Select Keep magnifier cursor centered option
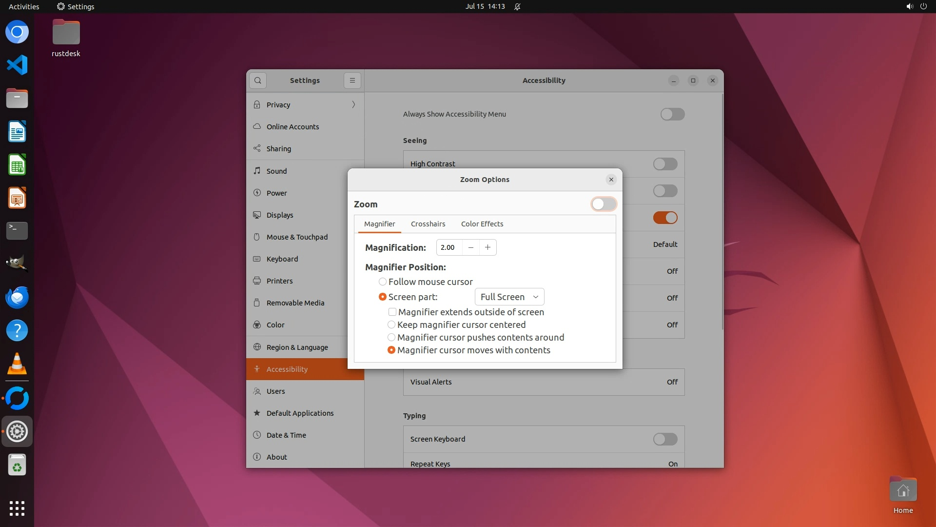This screenshot has width=936, height=527. coord(391,324)
